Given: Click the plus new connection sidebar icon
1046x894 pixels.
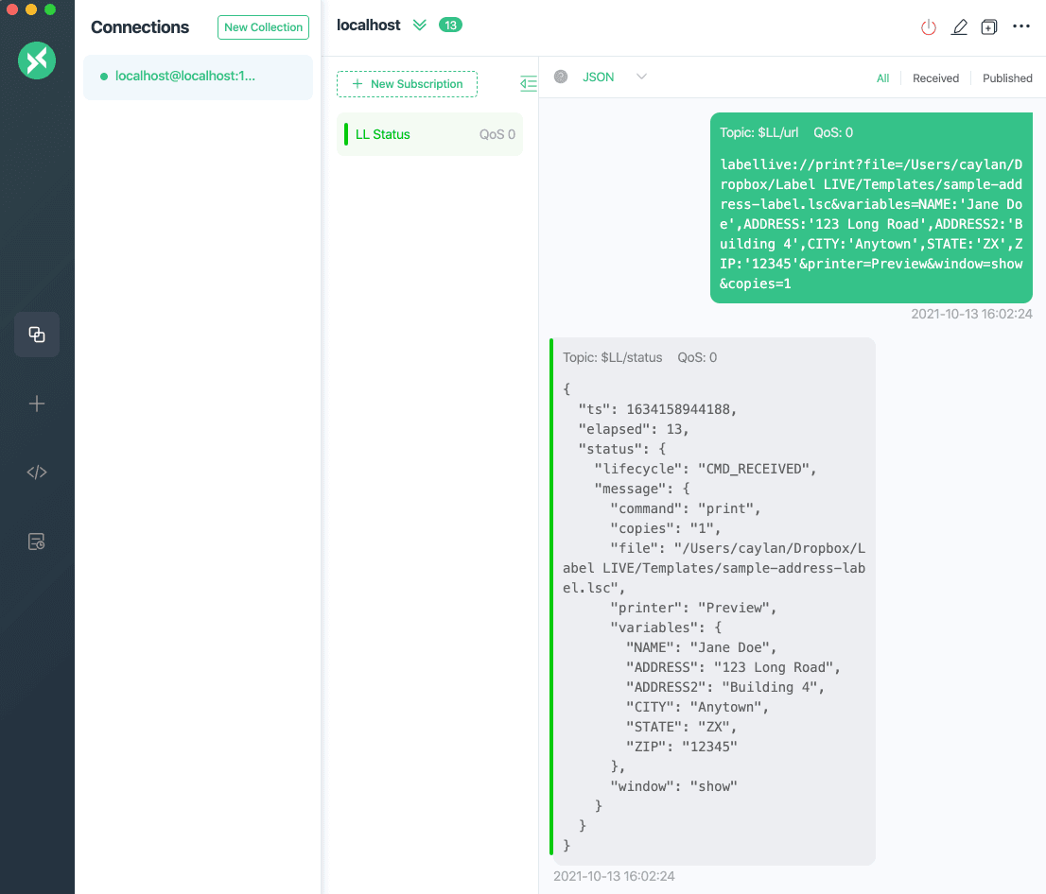Looking at the screenshot, I should pyautogui.click(x=37, y=404).
